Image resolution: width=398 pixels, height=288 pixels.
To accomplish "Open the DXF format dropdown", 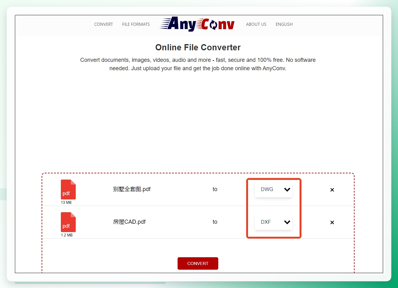I will pyautogui.click(x=274, y=222).
